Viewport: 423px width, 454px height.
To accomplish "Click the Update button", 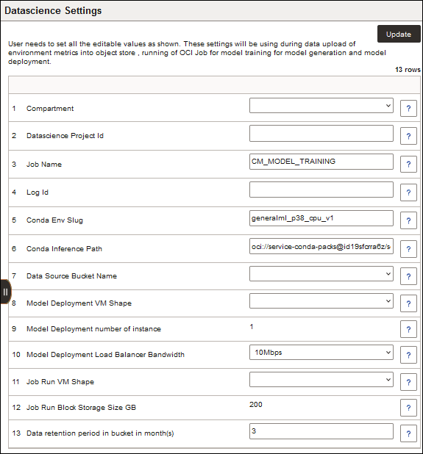I will pyautogui.click(x=399, y=34).
